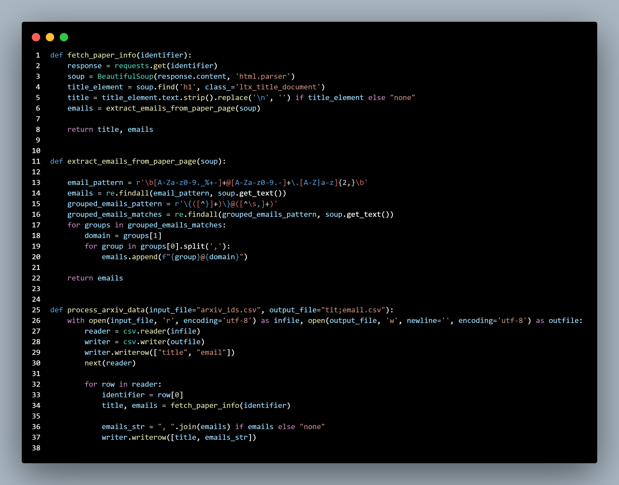The width and height of the screenshot is (619, 485).
Task: Click 'process_arxiv_data' on line 25
Action: pos(106,310)
